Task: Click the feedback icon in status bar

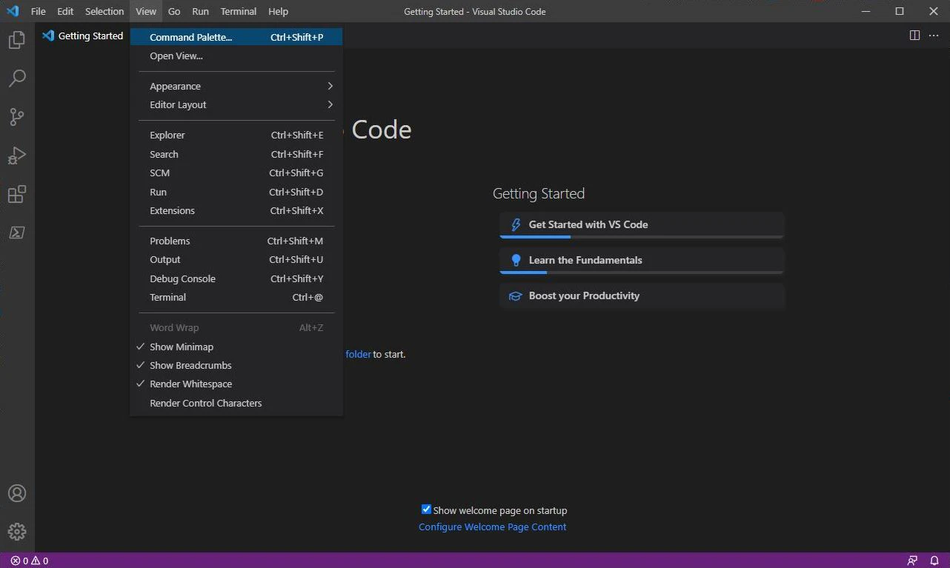Action: tap(912, 561)
